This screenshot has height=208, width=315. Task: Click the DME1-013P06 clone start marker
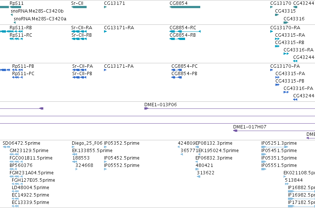(x=146, y=108)
